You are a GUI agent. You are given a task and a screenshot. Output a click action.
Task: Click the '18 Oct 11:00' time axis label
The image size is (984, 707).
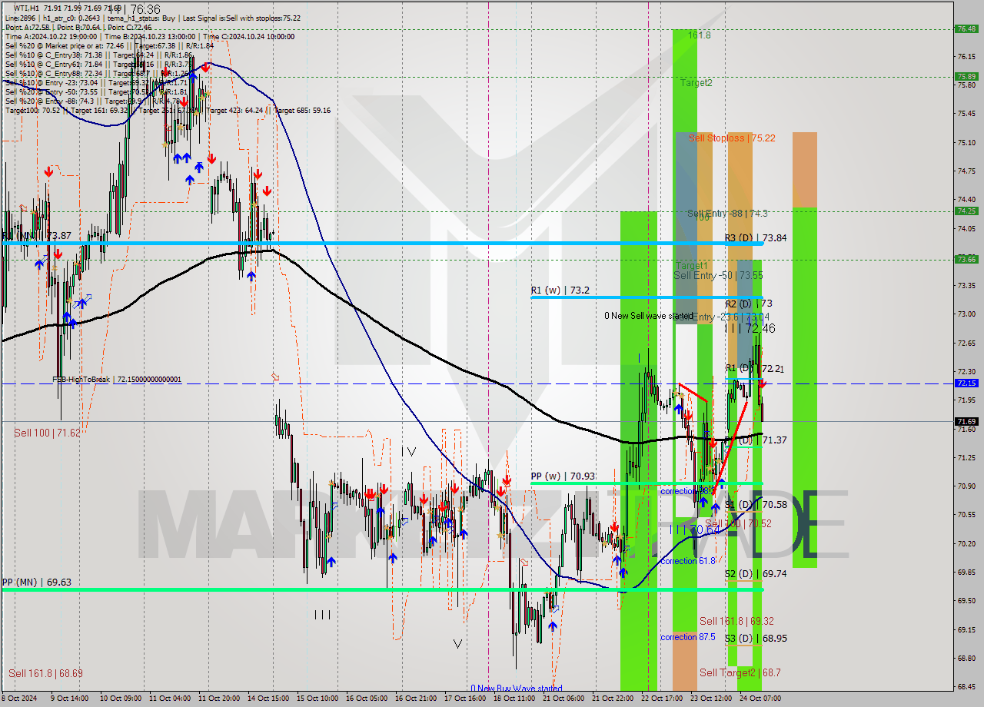click(514, 699)
